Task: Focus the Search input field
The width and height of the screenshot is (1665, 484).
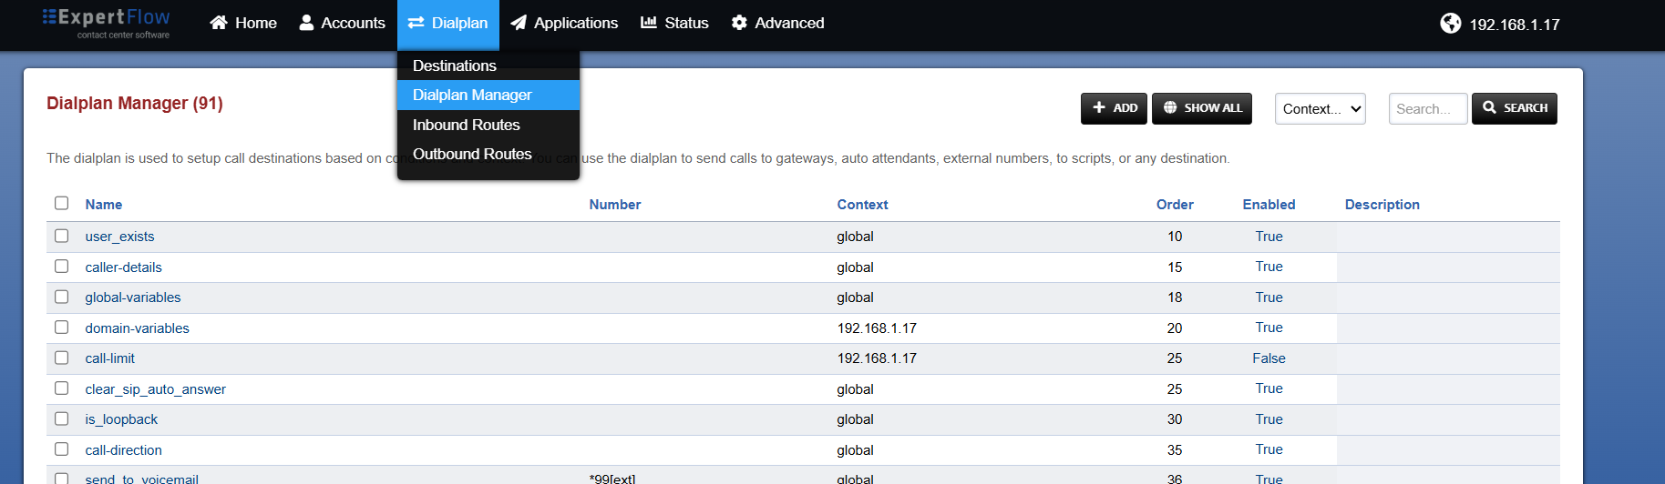Action: click(1428, 108)
